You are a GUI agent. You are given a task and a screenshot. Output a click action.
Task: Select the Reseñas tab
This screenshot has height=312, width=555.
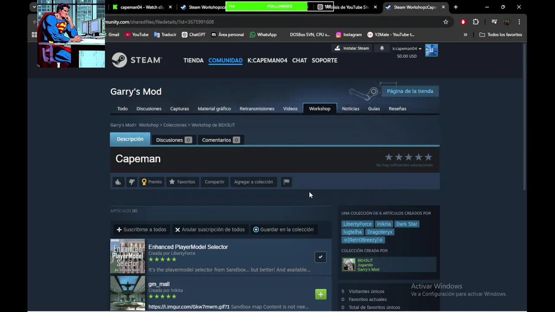tap(398, 109)
